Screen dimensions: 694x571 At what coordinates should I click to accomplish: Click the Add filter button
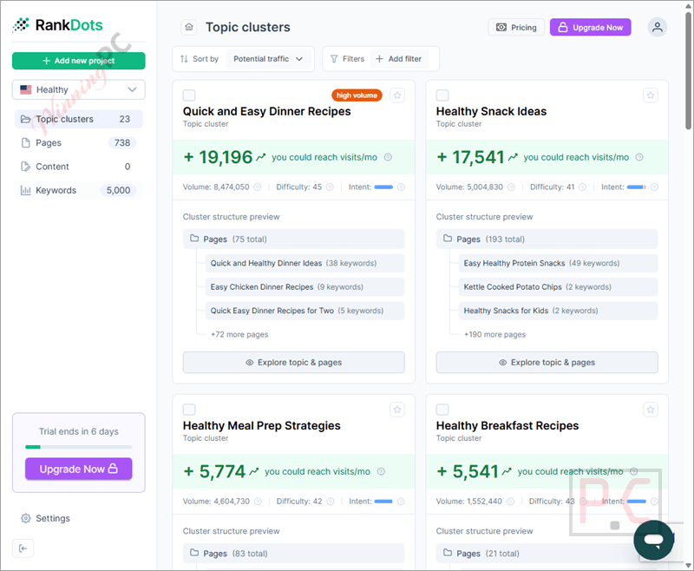tap(398, 59)
